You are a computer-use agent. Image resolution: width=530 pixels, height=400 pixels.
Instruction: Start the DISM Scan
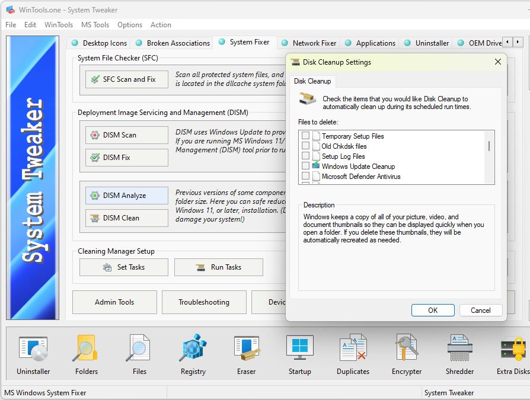pyautogui.click(x=127, y=135)
